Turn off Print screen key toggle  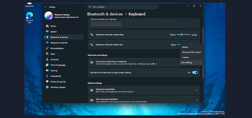tap(195, 73)
